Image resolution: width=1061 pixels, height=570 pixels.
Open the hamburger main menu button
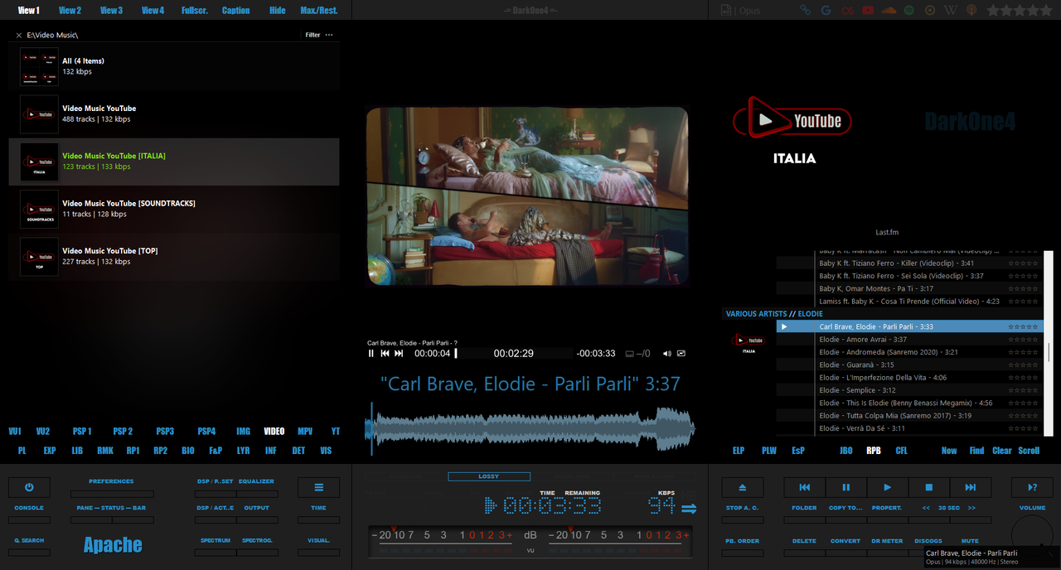coord(319,487)
